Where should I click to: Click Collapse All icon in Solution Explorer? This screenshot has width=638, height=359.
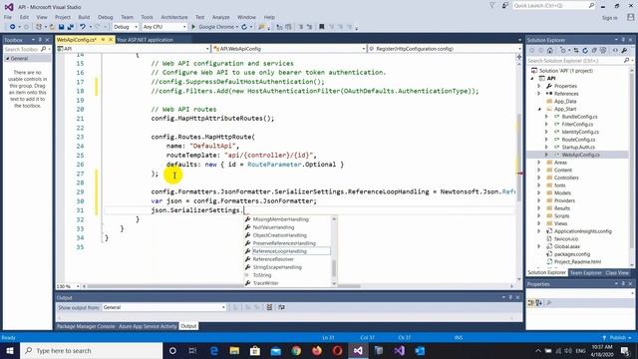tap(594, 51)
